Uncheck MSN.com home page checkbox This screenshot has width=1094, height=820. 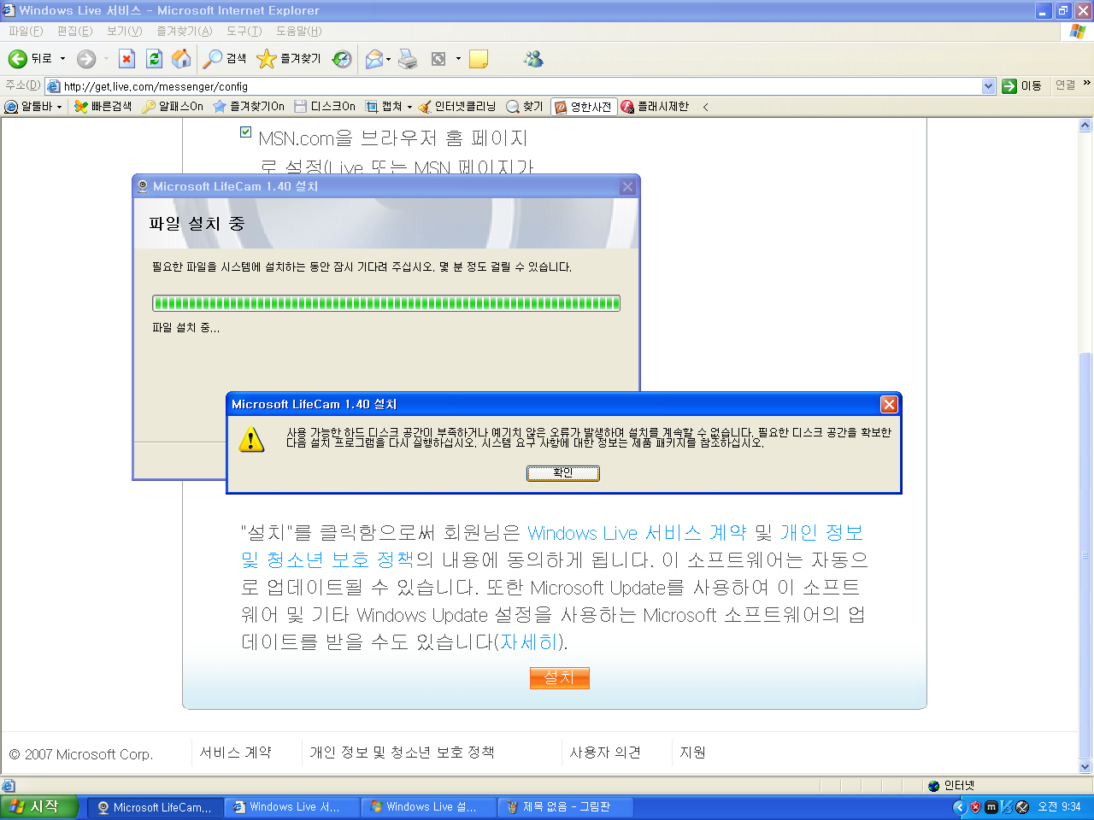246,132
